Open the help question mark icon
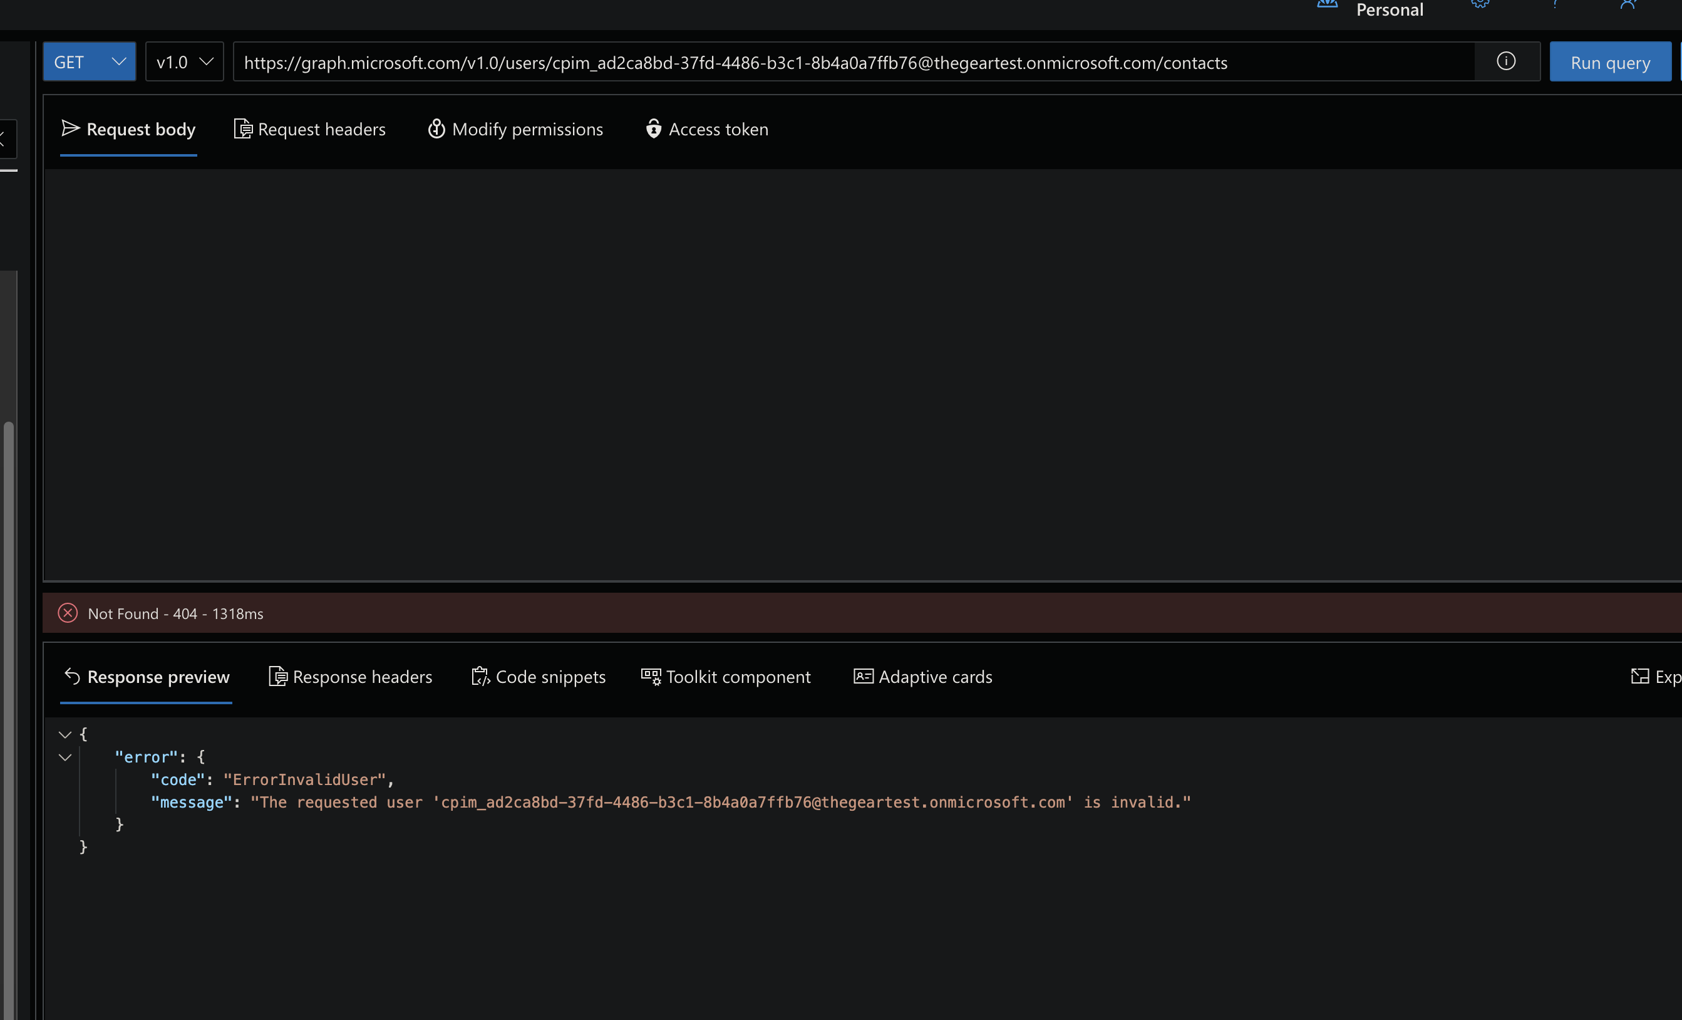The image size is (1682, 1020). [1556, 6]
